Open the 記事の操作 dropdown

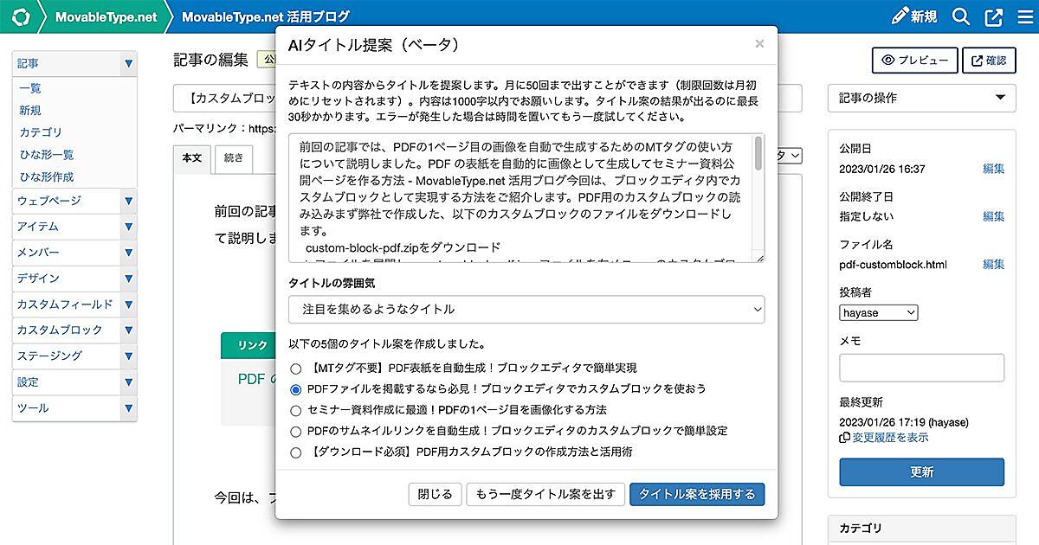pyautogui.click(x=921, y=98)
